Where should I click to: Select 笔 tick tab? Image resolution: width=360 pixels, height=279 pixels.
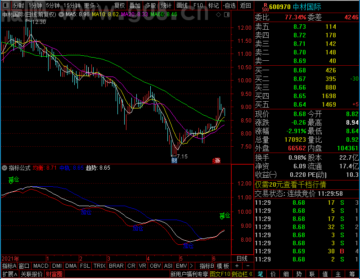[x=260, y=274]
